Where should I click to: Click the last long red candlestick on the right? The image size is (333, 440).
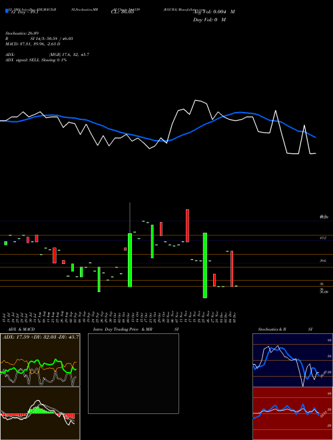pos(232,269)
